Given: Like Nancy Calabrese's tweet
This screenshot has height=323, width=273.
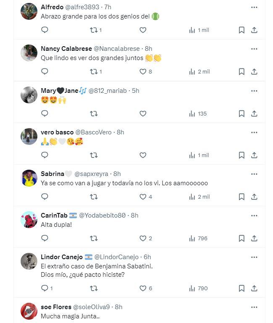Looking at the screenshot, I should [x=143, y=71].
